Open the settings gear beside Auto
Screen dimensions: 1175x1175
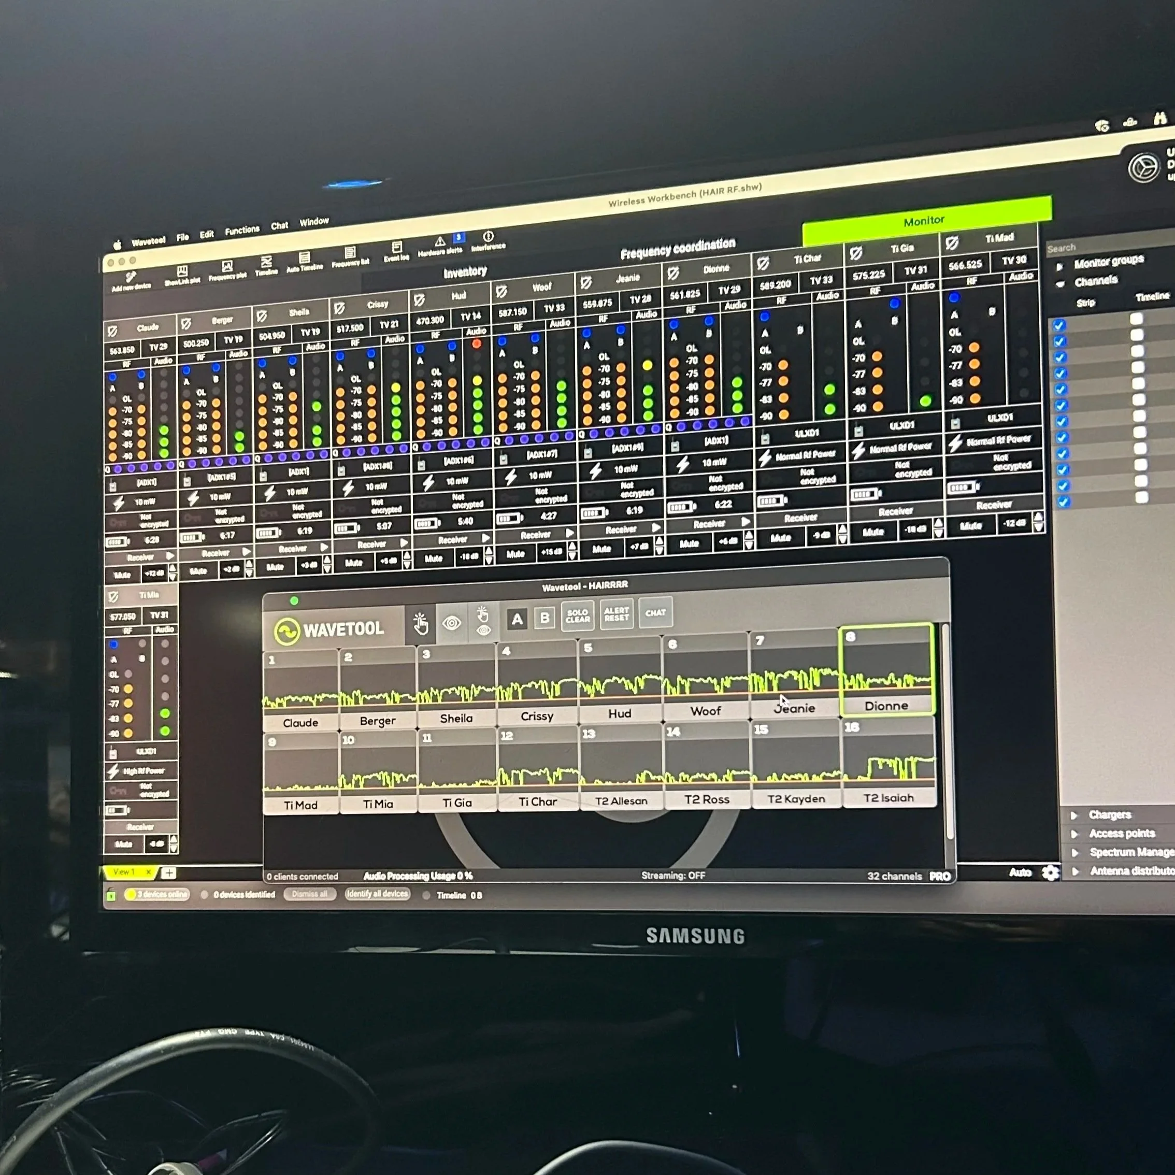click(1050, 873)
